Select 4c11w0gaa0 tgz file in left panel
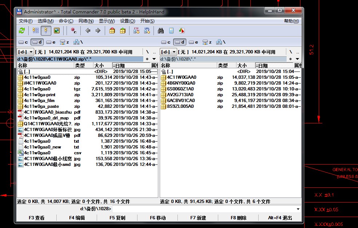 [87, 89]
